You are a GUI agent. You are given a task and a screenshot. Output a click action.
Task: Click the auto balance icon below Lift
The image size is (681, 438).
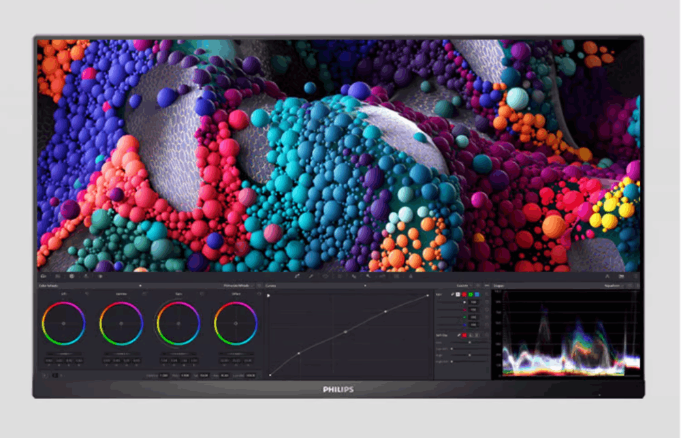pyautogui.click(x=45, y=375)
